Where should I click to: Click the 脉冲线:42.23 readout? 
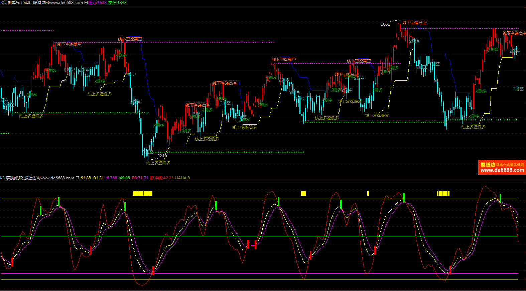point(162,178)
